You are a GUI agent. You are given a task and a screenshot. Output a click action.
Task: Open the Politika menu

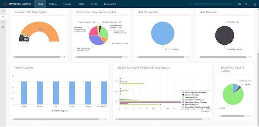coord(81,4)
